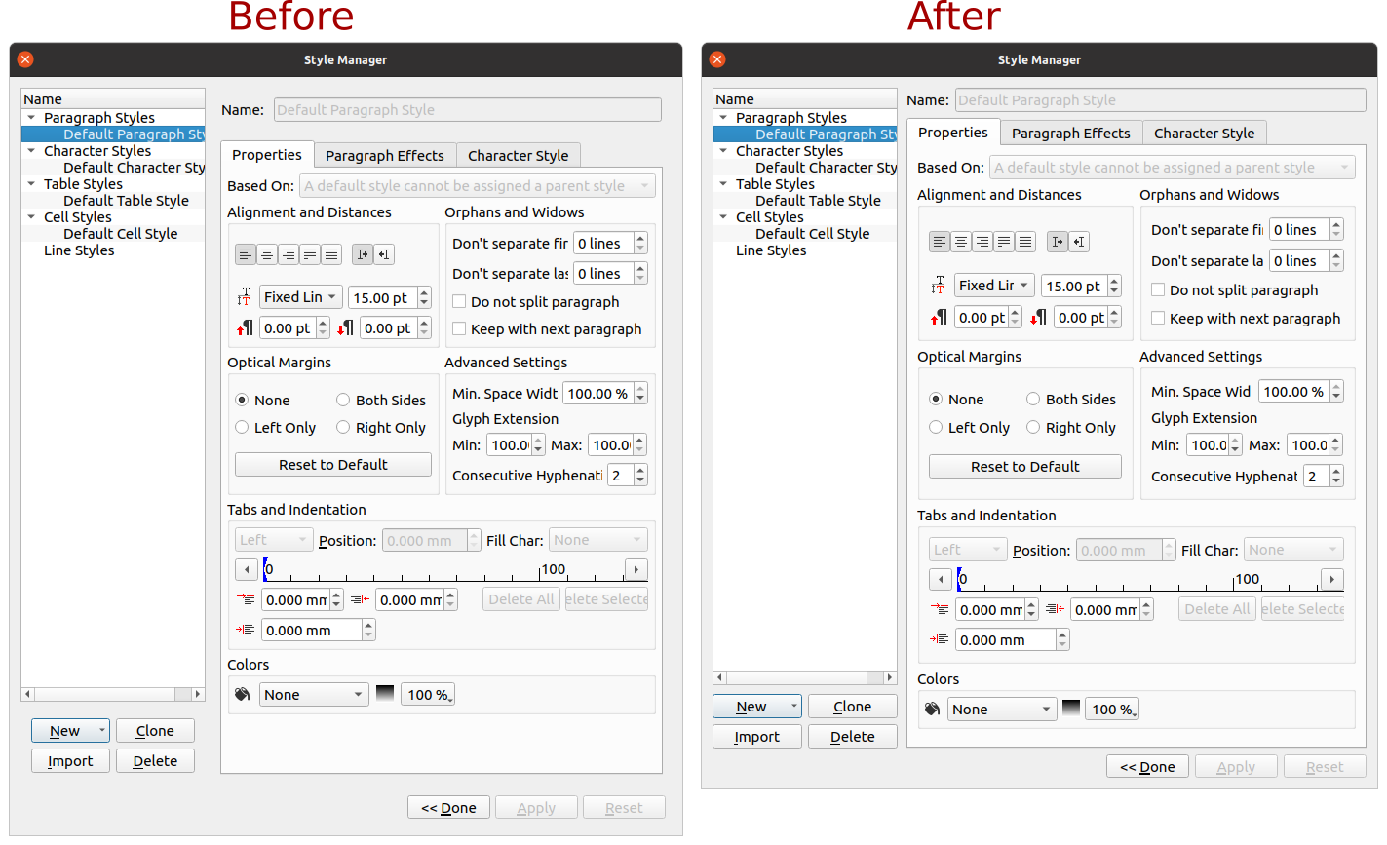The height and width of the screenshot is (845, 1387).
Task: Click center align icon in After dialog
Action: tap(961, 242)
